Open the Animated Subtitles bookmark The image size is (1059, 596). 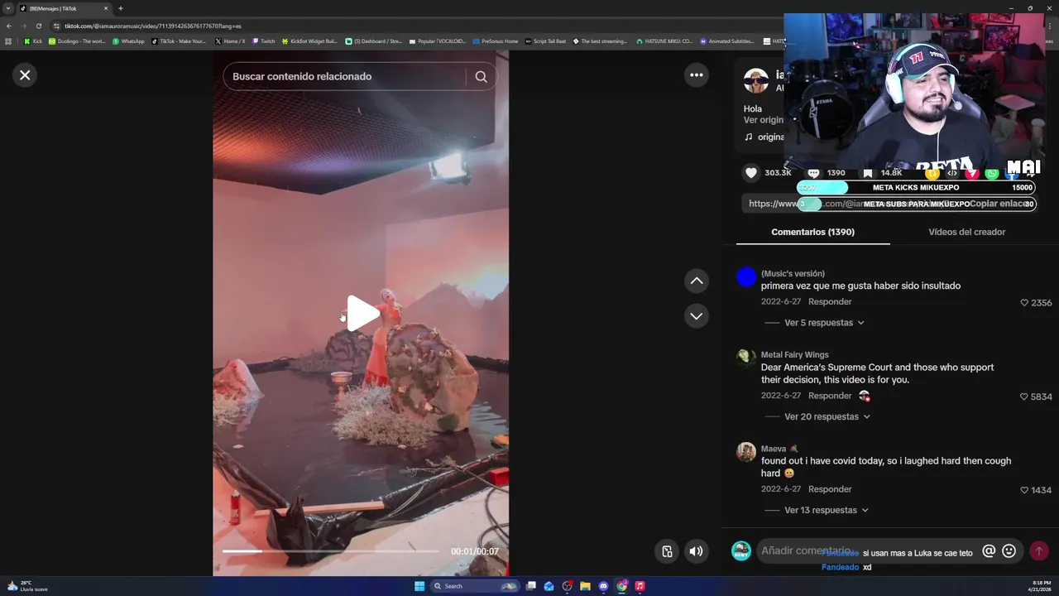727,41
